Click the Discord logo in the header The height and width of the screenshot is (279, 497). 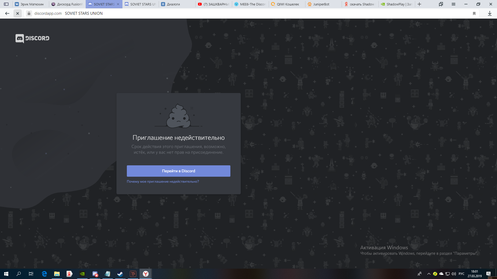click(x=32, y=38)
